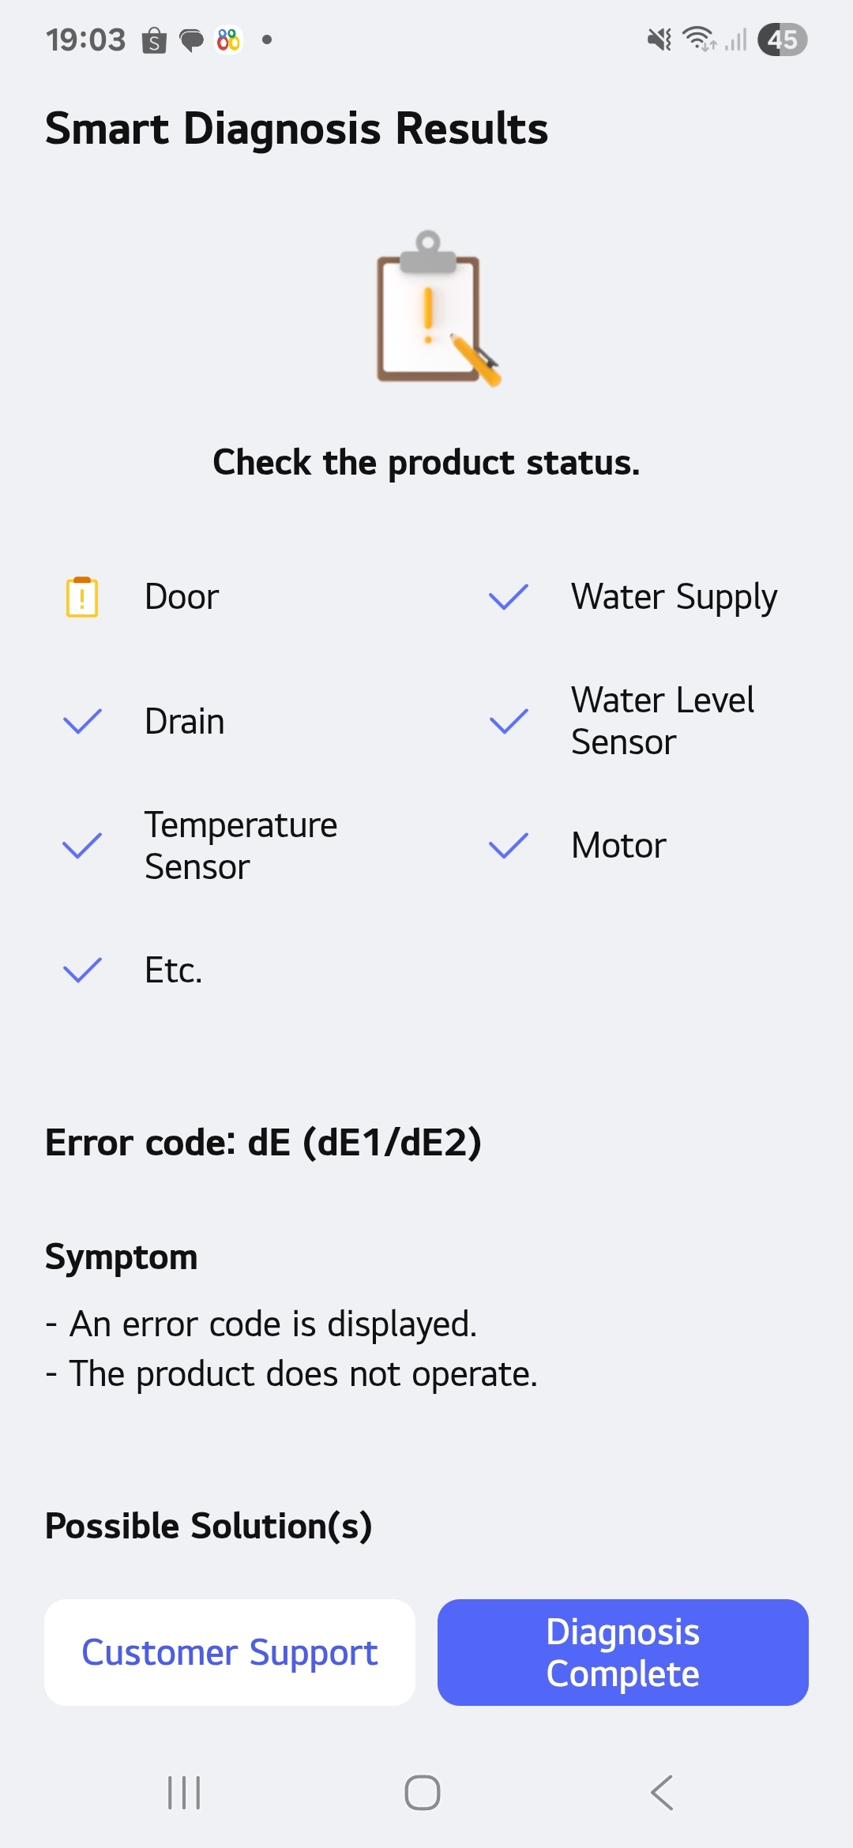Select the Motor status label

618,846
